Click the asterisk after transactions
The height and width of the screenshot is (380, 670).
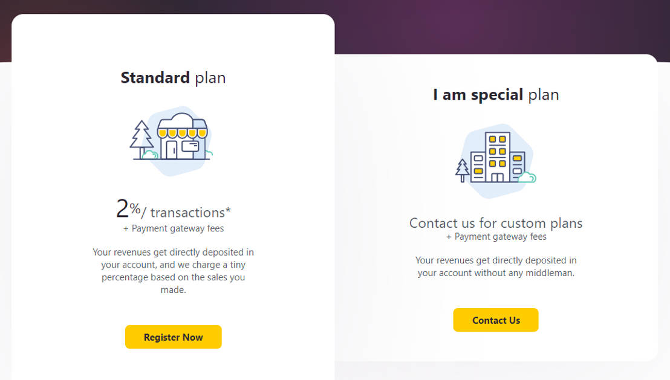click(228, 210)
